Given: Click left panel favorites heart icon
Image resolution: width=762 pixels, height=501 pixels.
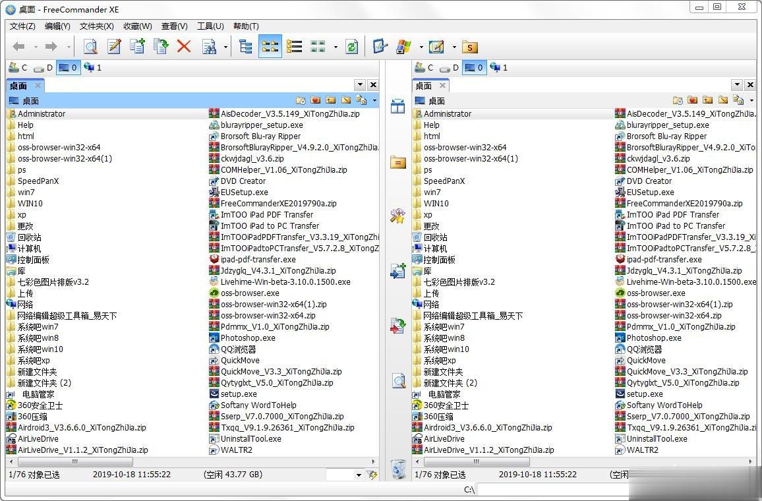Looking at the screenshot, I should coord(316,101).
